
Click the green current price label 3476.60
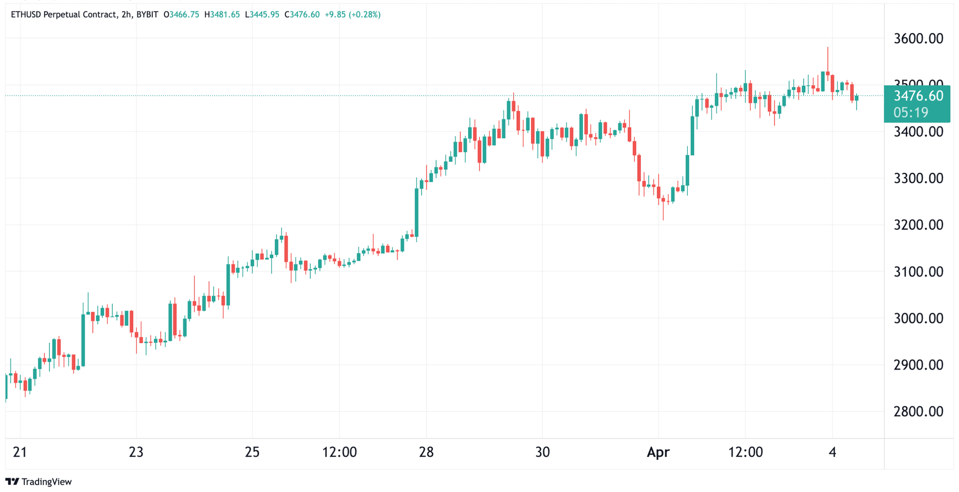[918, 96]
